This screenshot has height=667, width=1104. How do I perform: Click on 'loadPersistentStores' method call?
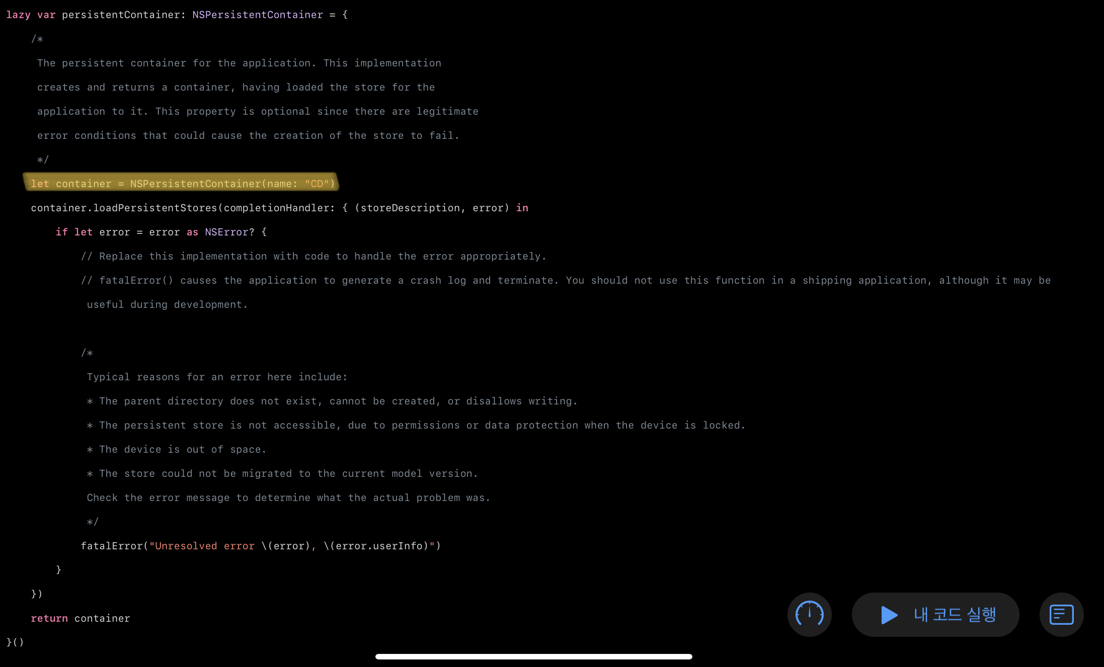coord(155,208)
